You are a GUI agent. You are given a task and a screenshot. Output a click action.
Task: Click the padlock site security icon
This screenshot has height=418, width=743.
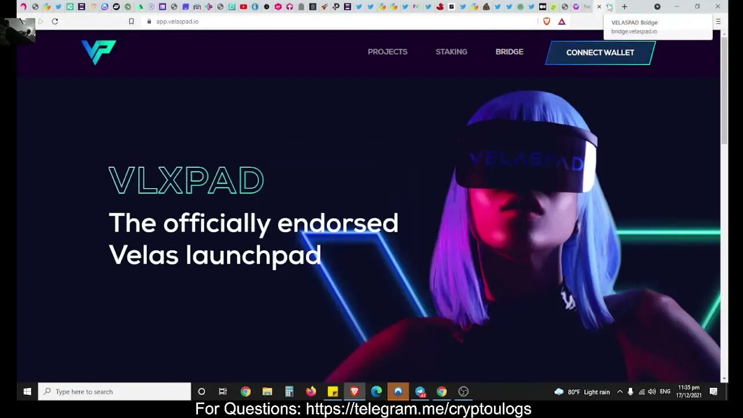pos(149,21)
